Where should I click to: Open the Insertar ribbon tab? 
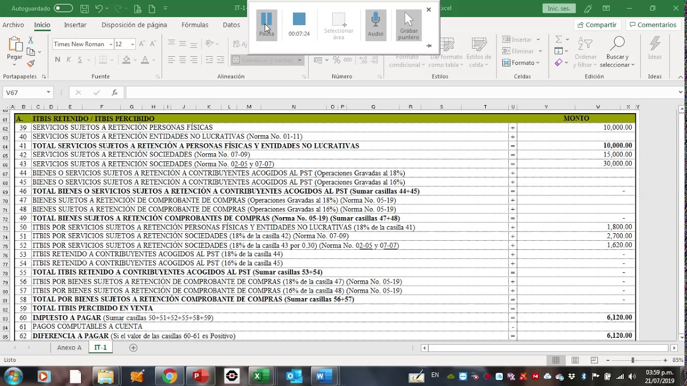click(75, 25)
